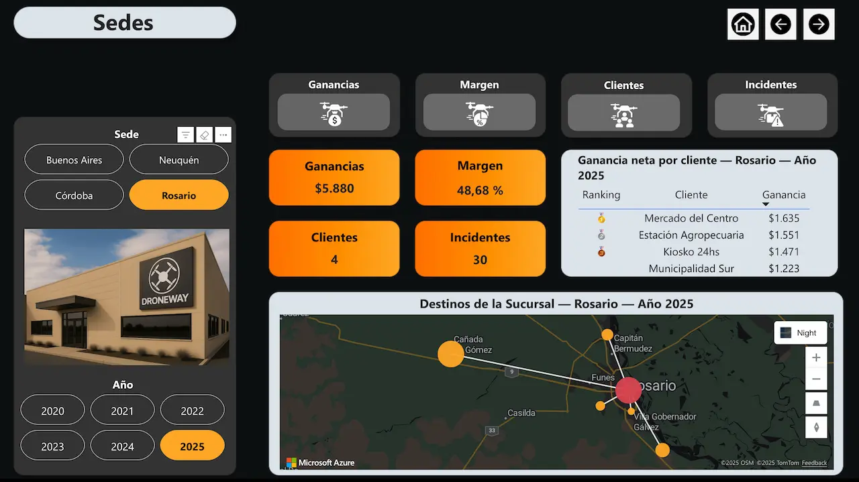This screenshot has height=482, width=859.
Task: Open the TomTom Feedback link
Action: (x=814, y=463)
